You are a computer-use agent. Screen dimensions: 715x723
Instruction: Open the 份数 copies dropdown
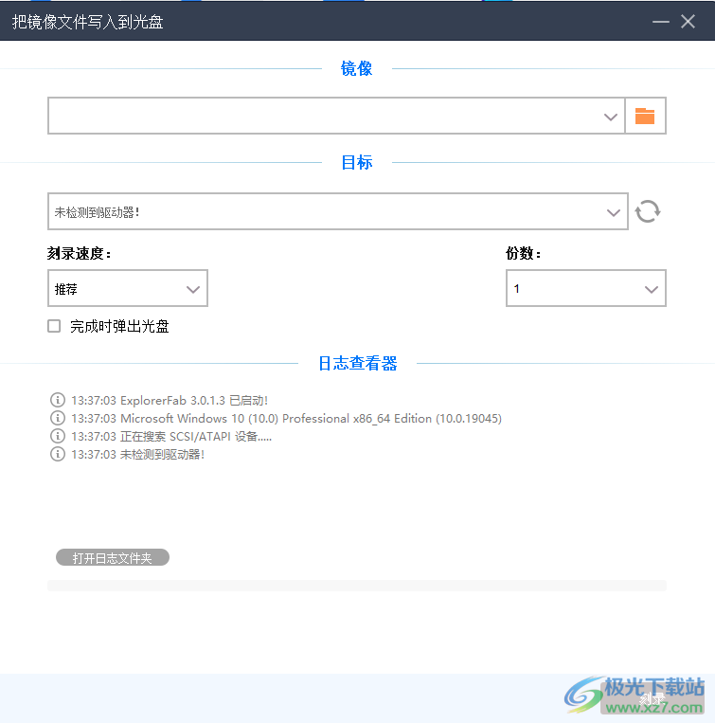point(586,288)
